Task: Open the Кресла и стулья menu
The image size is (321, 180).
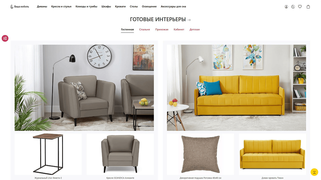Action: (x=61, y=7)
